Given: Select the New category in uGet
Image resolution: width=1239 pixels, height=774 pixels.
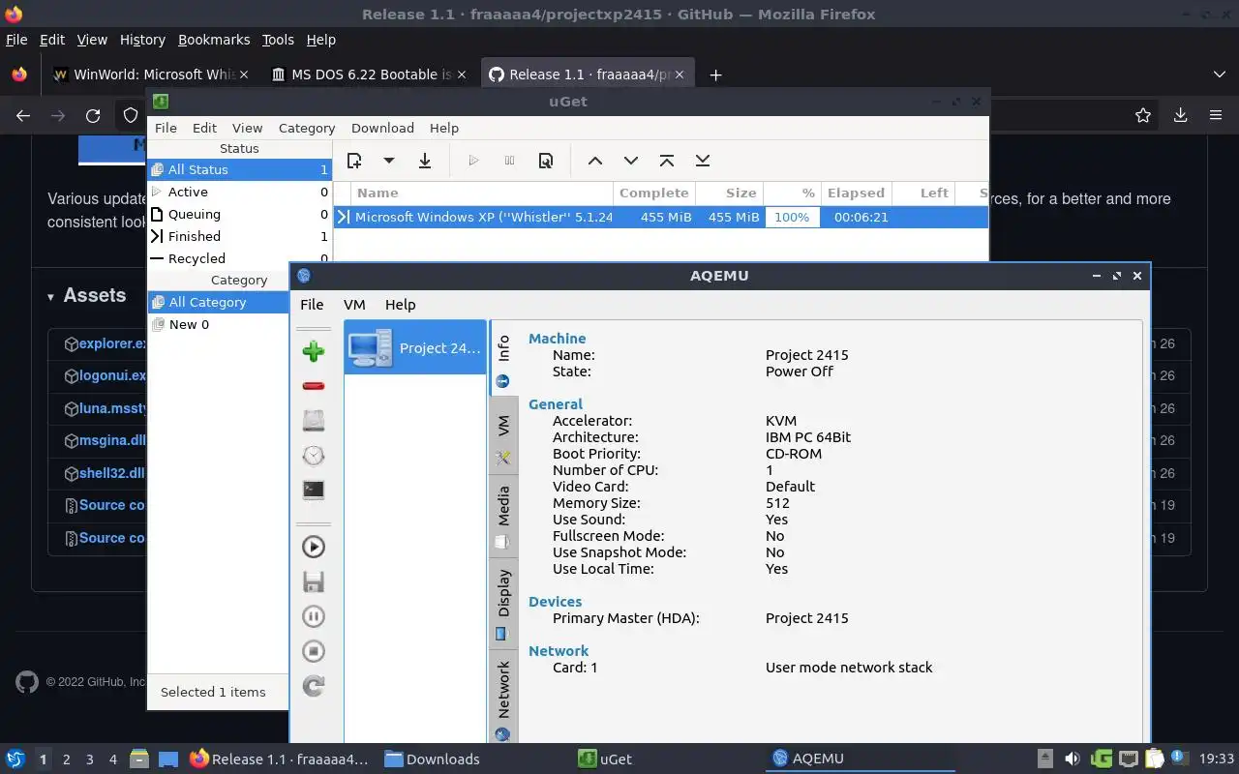Looking at the screenshot, I should pyautogui.click(x=218, y=324).
